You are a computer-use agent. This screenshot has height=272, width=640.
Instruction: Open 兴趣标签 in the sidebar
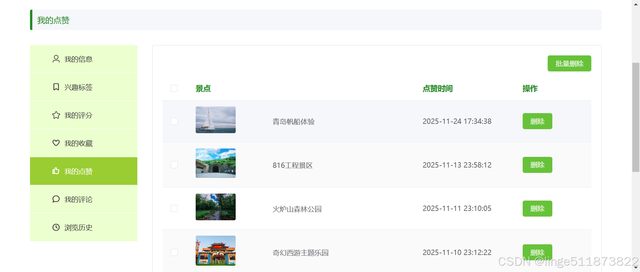pyautogui.click(x=84, y=87)
